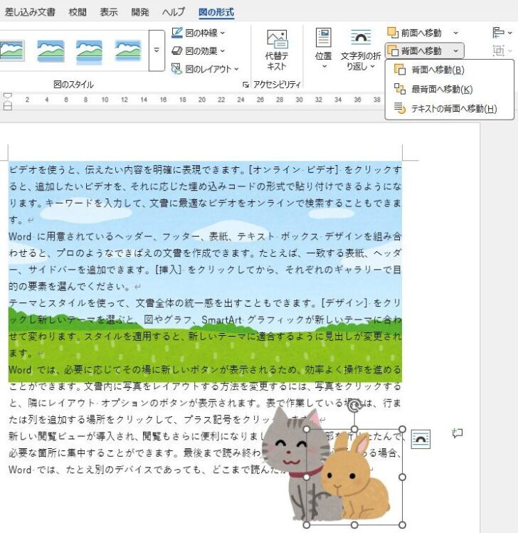Apply the third picture style thumbnail
Image resolution: width=518 pixels, height=533 pixels.
coord(89,51)
